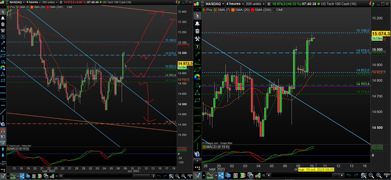
Task: Select the cursor pointer tool in right chart
Action: (x=197, y=15)
